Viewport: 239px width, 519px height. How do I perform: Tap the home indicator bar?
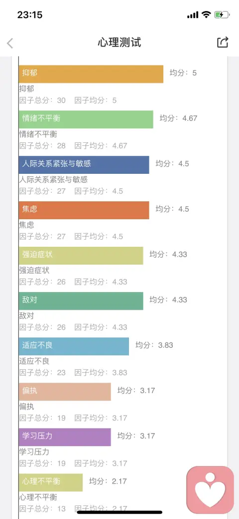coord(119,512)
